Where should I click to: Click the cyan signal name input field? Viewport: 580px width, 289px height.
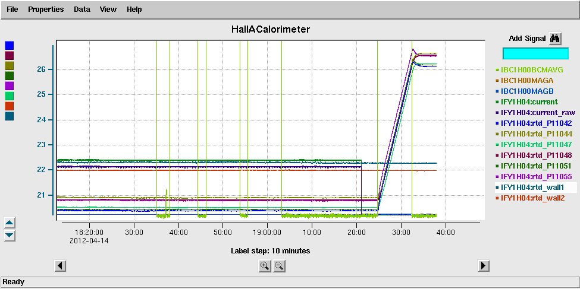[535, 53]
